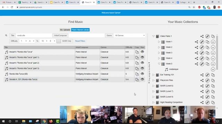Share the SASR (Level 7) collection

pos(202,91)
